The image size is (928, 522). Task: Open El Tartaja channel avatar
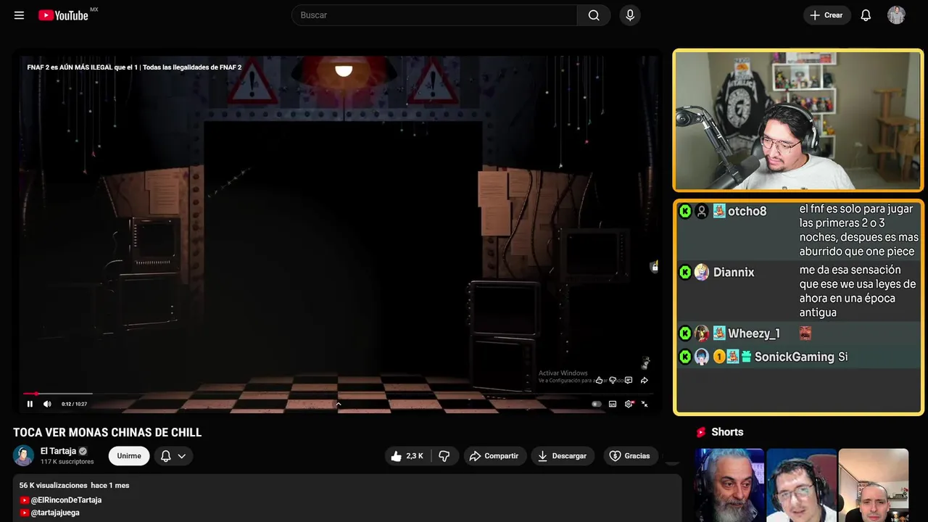(x=24, y=455)
